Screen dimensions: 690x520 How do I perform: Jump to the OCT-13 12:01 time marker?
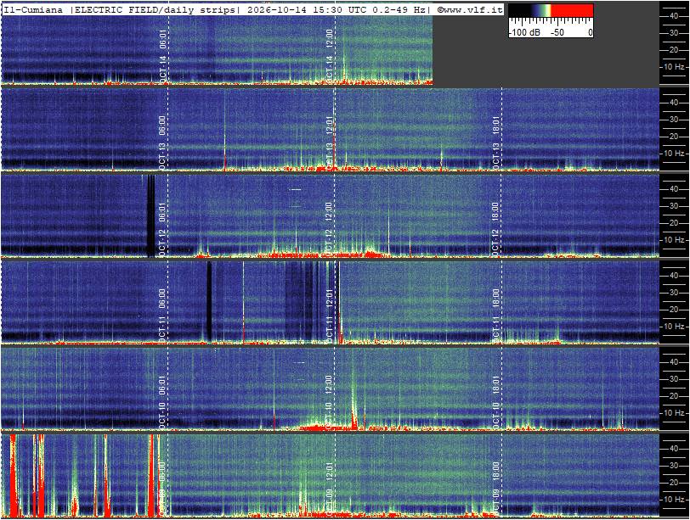[x=330, y=143]
